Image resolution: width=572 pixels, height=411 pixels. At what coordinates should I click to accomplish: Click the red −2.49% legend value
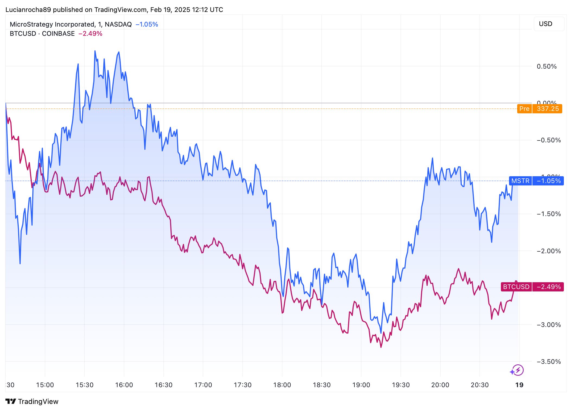[90, 34]
